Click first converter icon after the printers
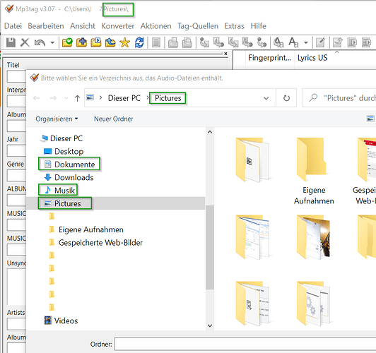 tap(204, 42)
